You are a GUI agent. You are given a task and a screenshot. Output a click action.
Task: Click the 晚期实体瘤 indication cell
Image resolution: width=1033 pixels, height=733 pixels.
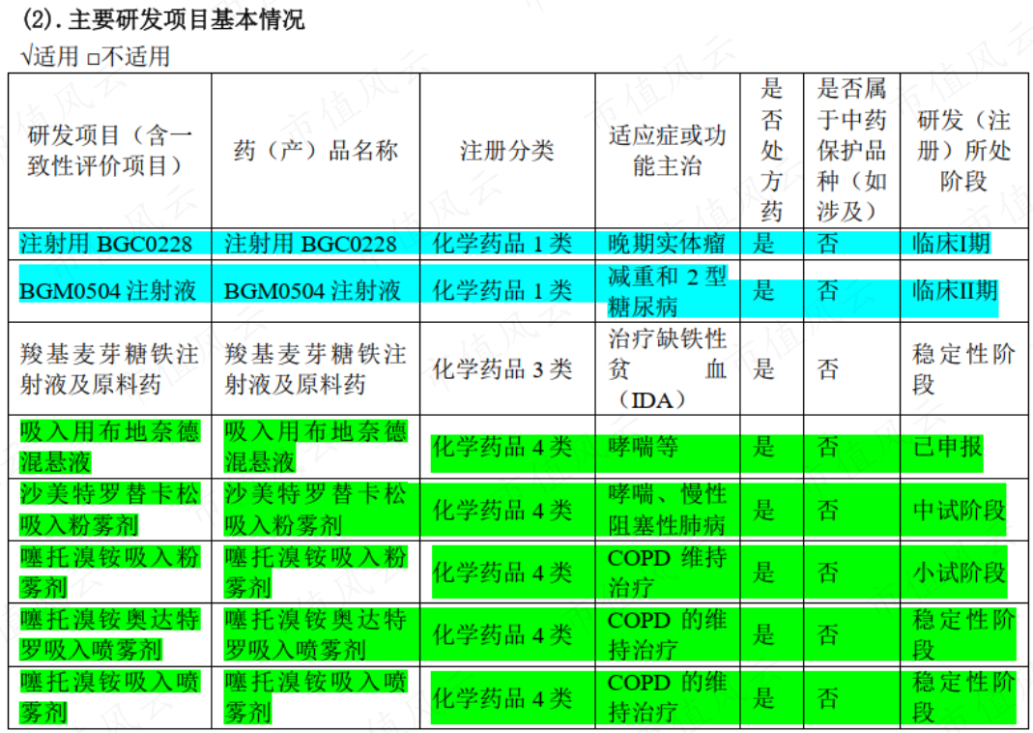coord(666,244)
